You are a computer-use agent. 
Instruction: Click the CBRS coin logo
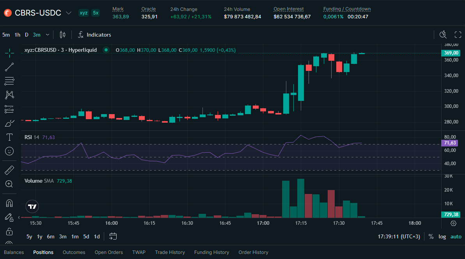[x=8, y=13]
